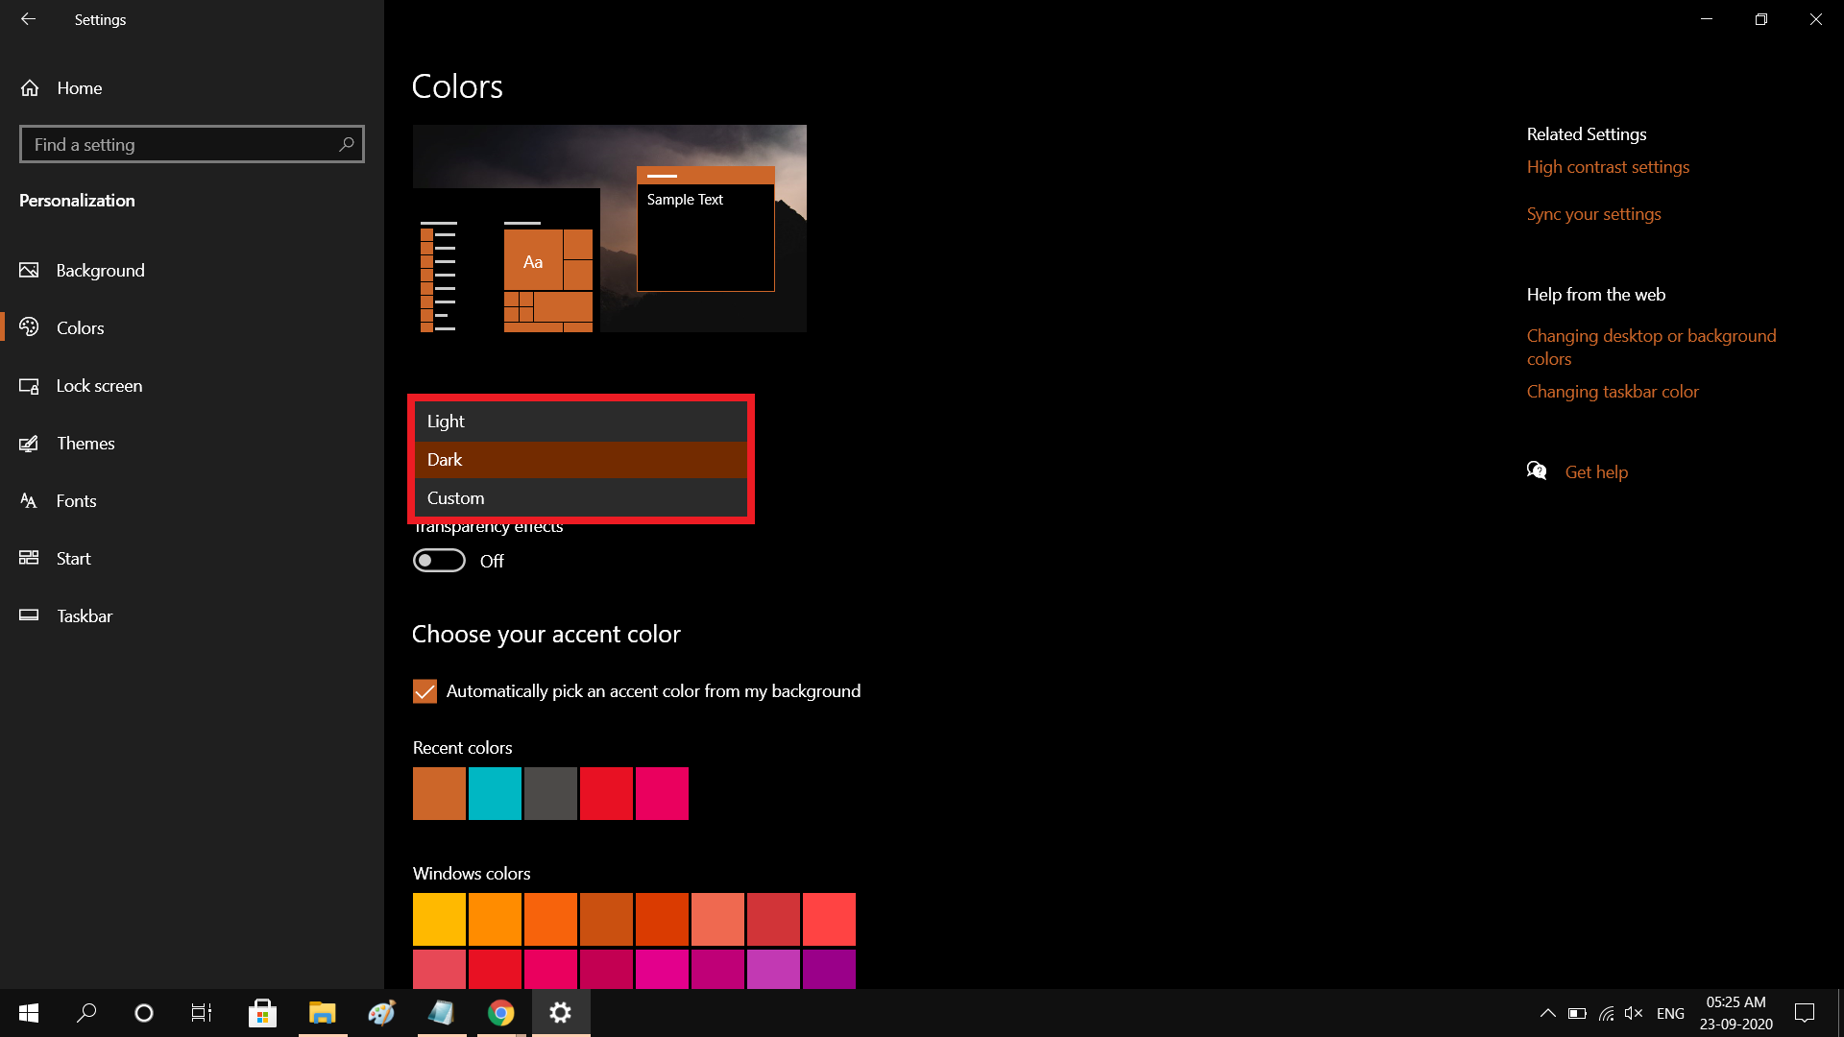Select Themes in the sidebar
Image resolution: width=1844 pixels, height=1037 pixels.
click(x=86, y=443)
